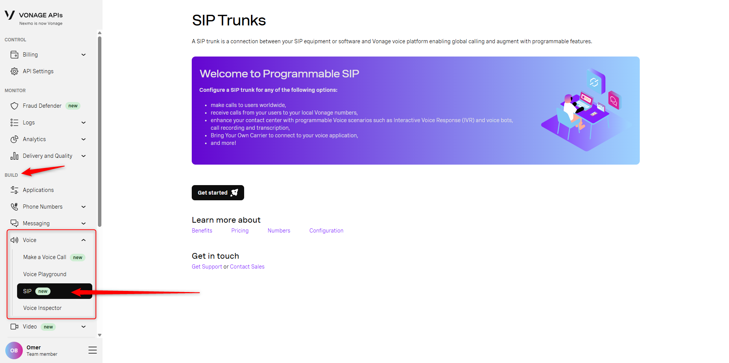The image size is (729, 363).
Task: Click the Get Support link
Action: point(207,267)
